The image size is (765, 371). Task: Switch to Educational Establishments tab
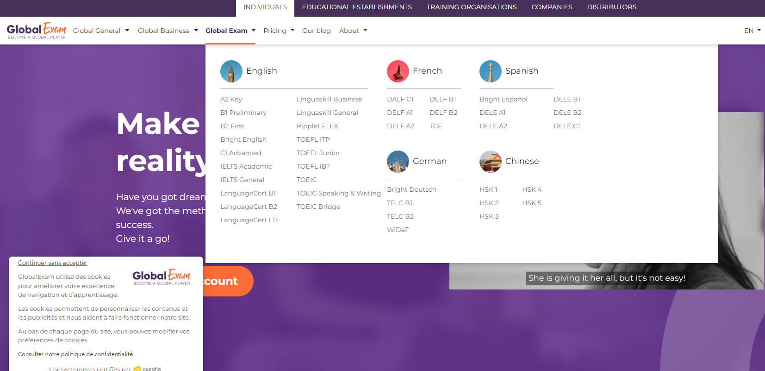point(357,7)
